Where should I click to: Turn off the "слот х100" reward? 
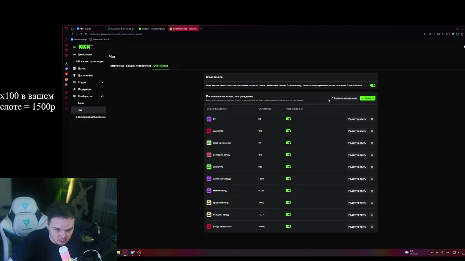[288, 167]
